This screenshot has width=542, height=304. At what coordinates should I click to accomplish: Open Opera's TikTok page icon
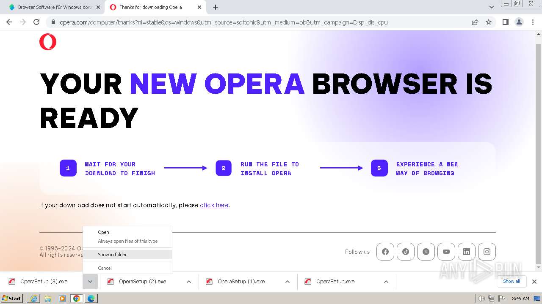pos(406,252)
